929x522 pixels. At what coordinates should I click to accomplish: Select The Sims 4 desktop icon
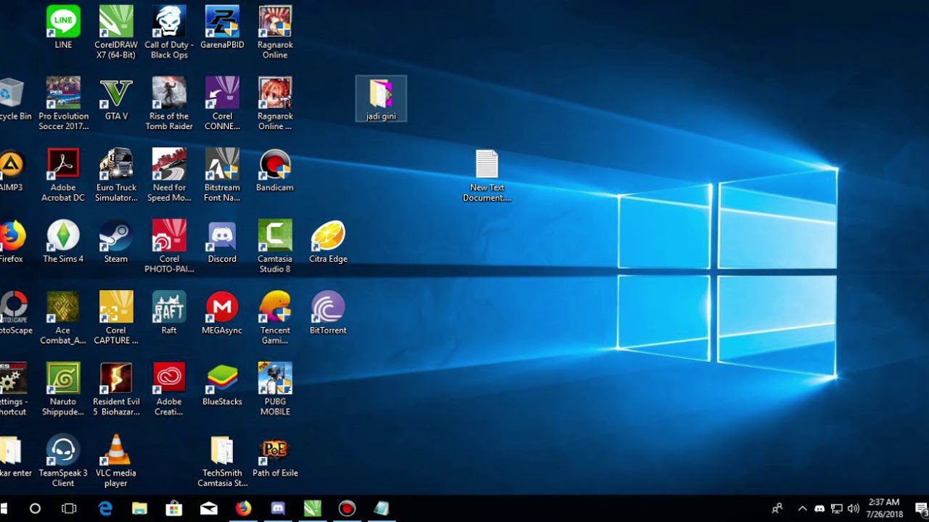(x=63, y=241)
